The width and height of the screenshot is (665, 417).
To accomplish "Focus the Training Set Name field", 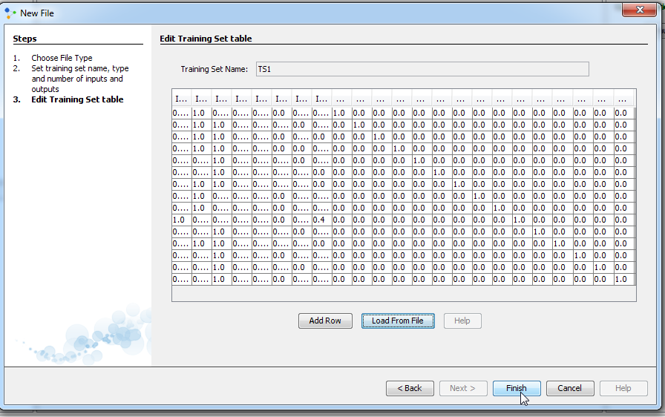I will point(422,69).
